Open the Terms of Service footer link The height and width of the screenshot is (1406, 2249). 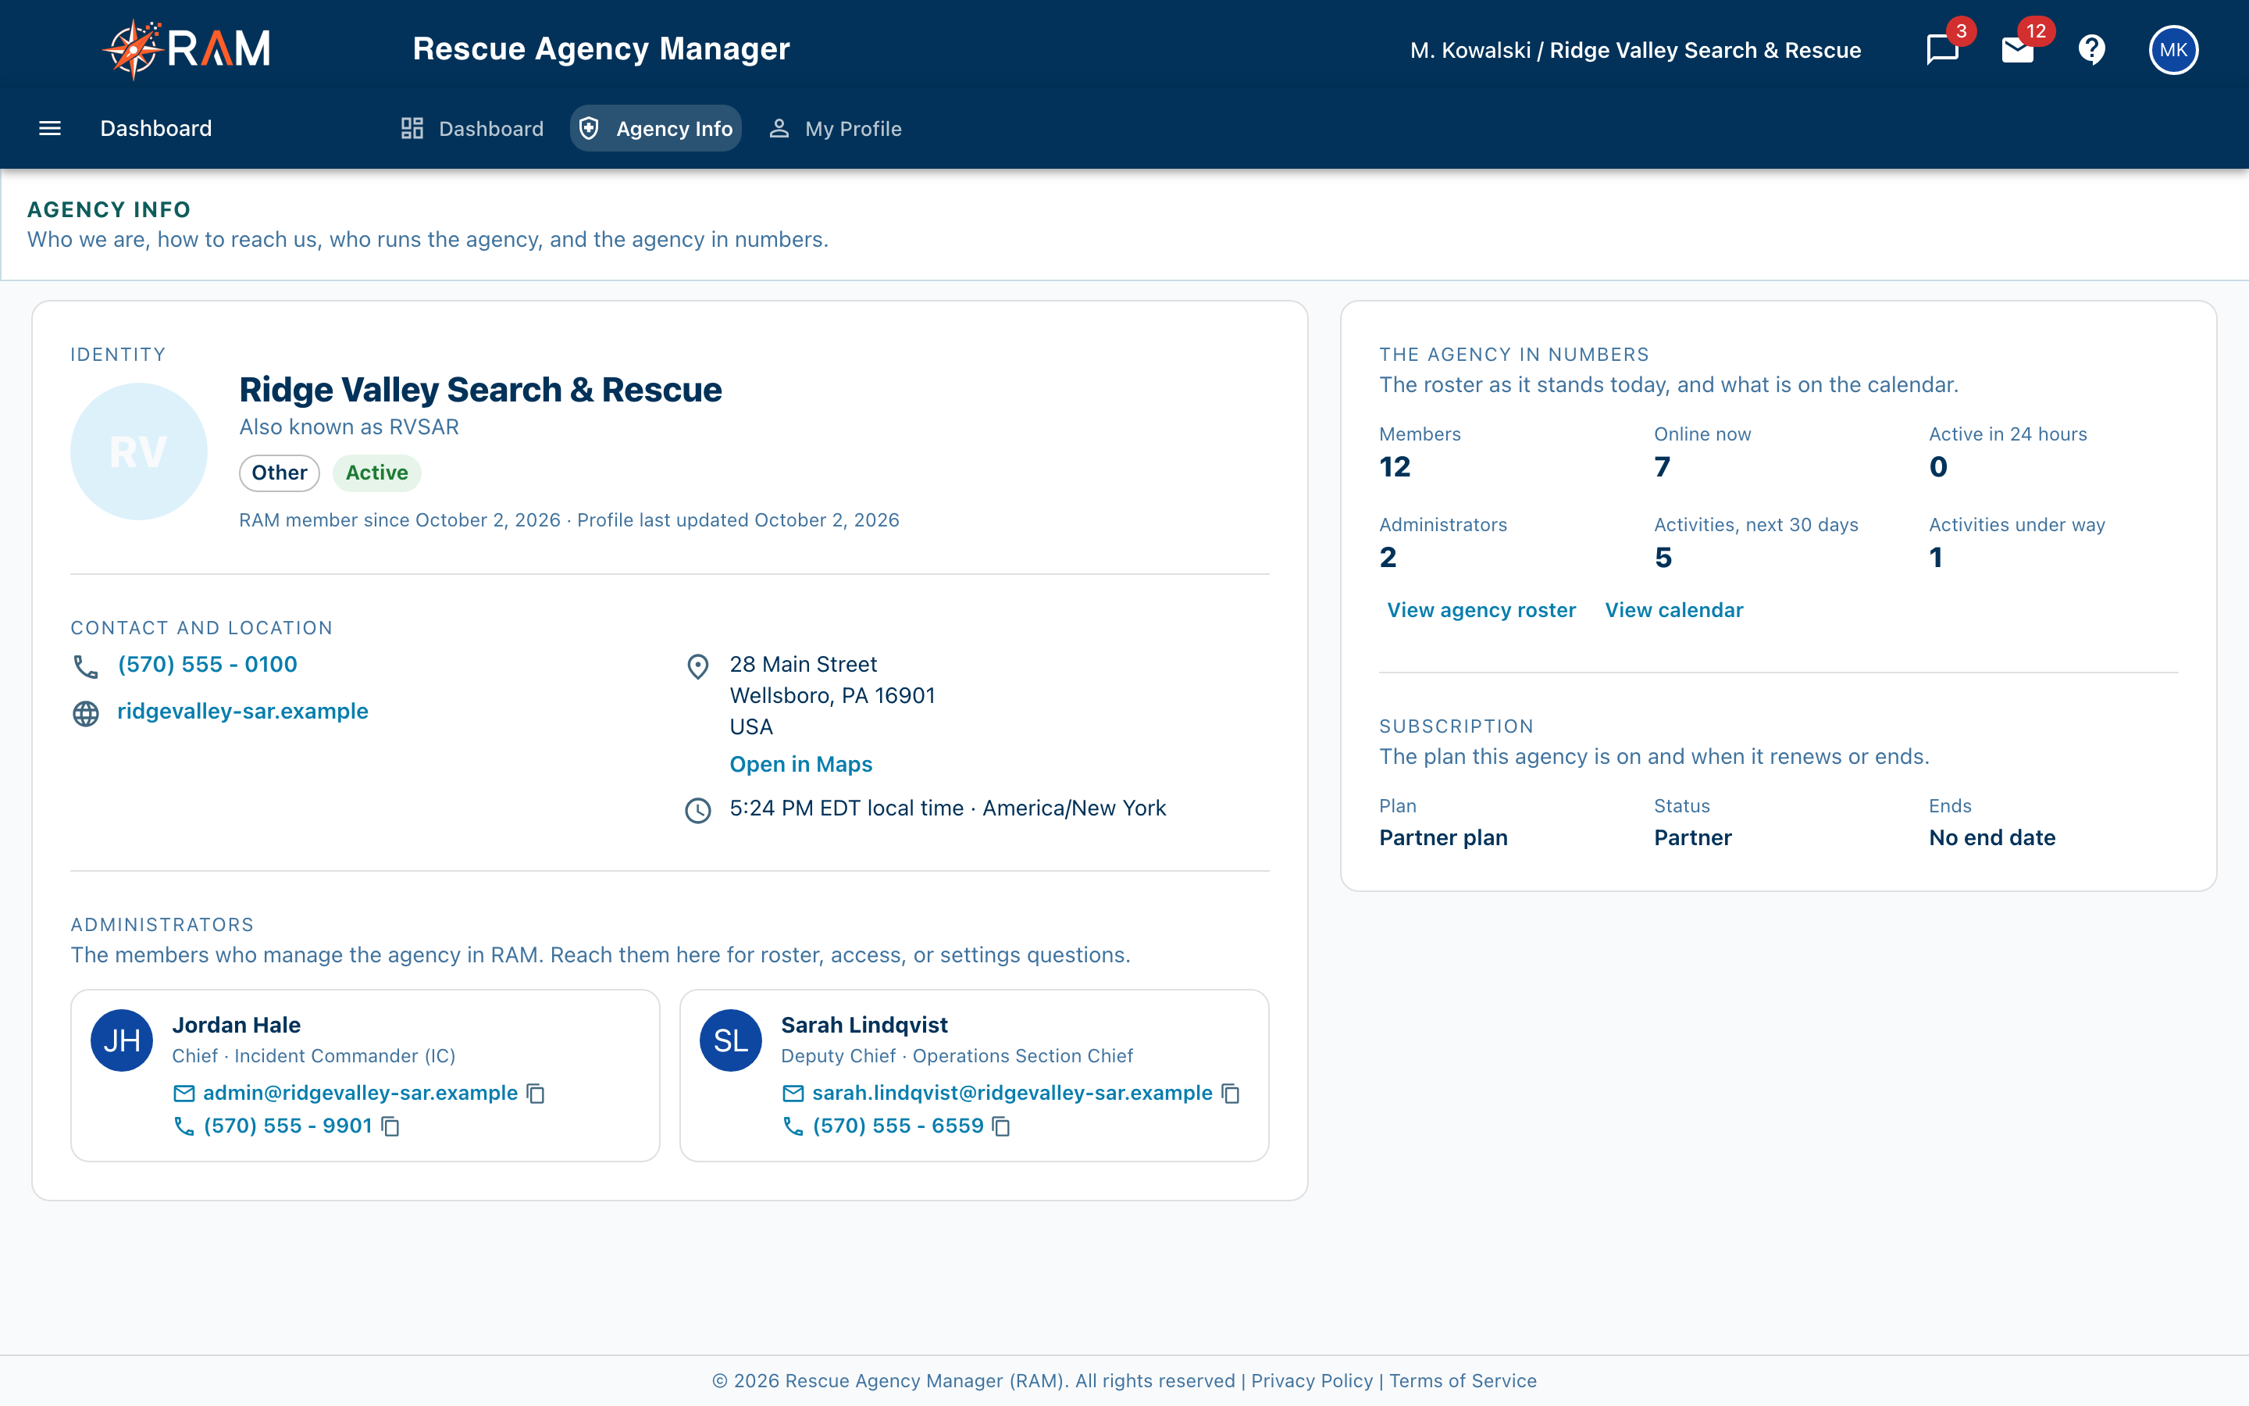pyautogui.click(x=1463, y=1381)
